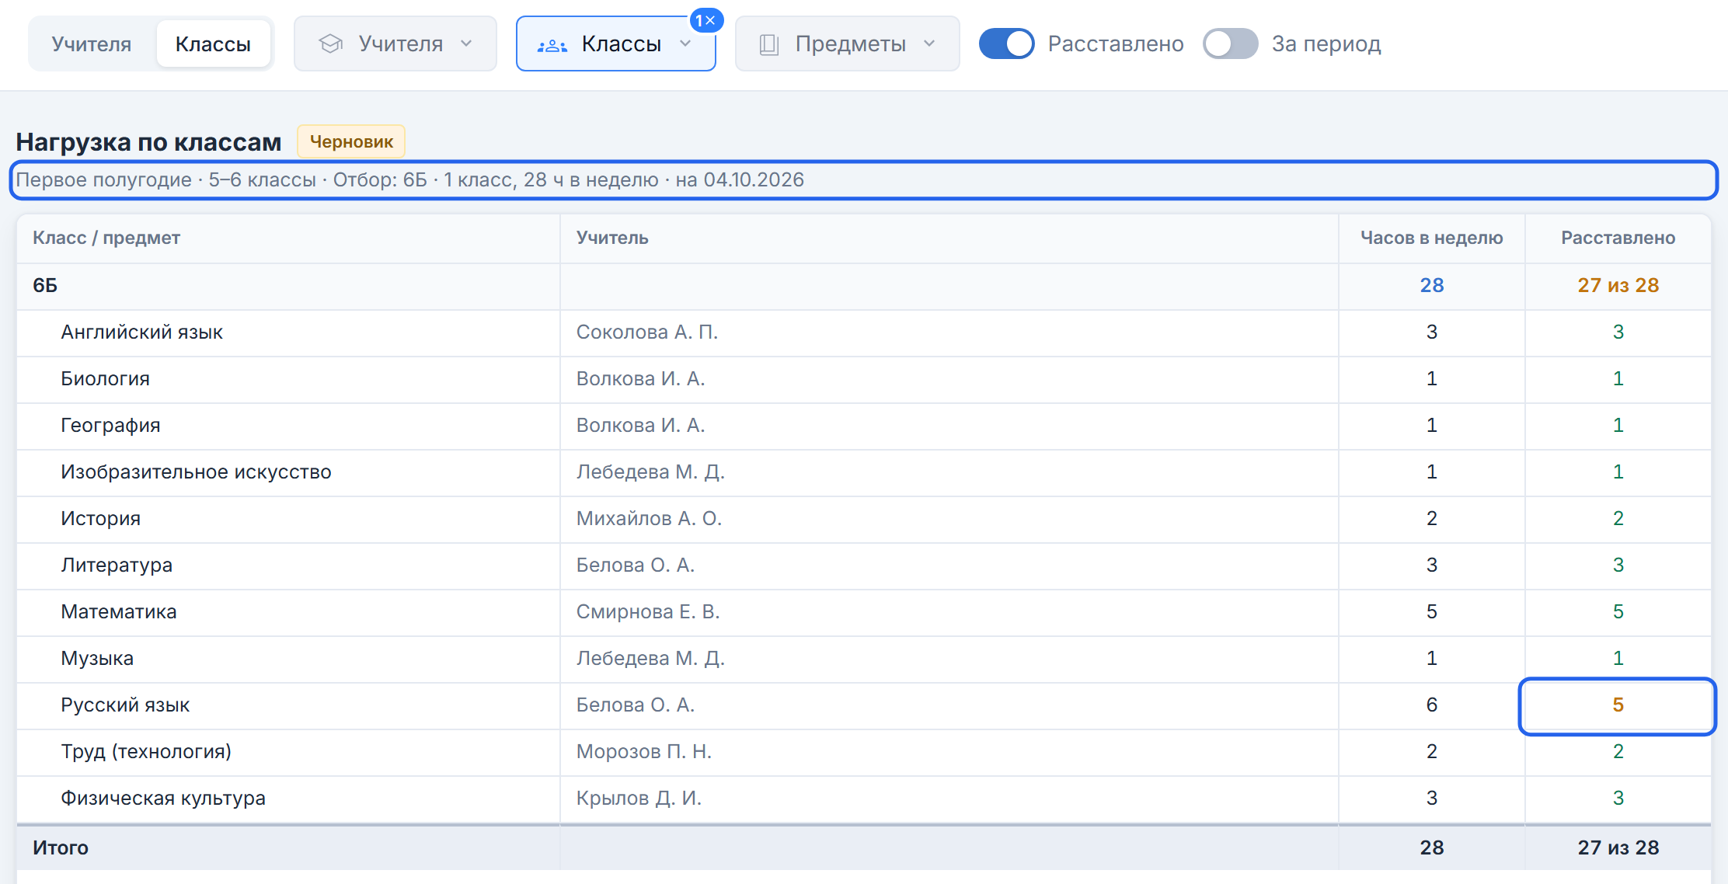The width and height of the screenshot is (1728, 884).
Task: Select the Литература subject row
Action: (x=864, y=566)
